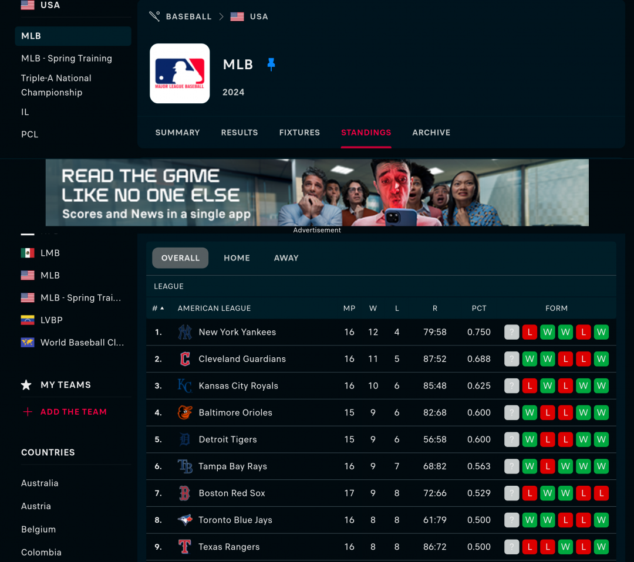The height and width of the screenshot is (562, 634).
Task: Click Kansas City Royals team name
Action: point(238,386)
